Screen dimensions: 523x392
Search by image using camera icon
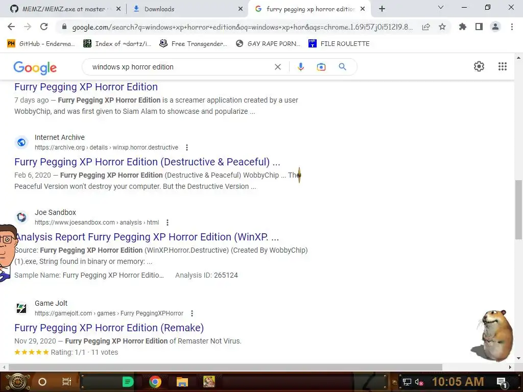coord(321,67)
